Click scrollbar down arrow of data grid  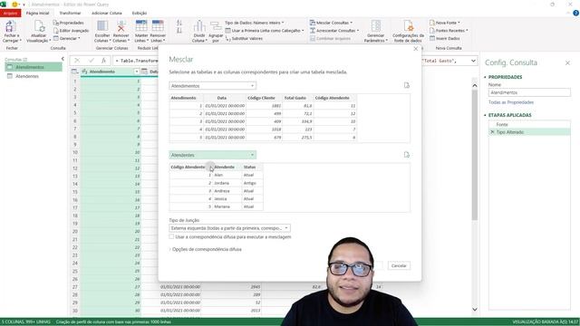(x=475, y=310)
